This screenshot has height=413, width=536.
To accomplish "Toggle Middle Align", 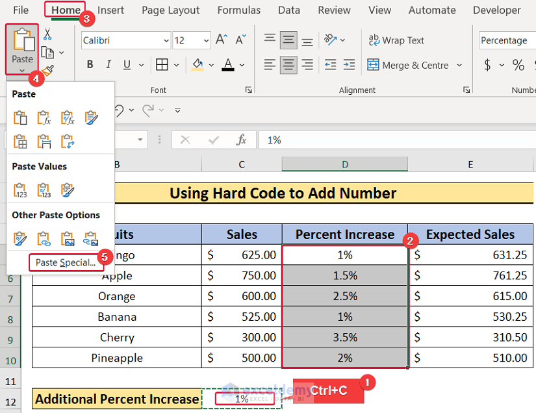I will (x=288, y=40).
